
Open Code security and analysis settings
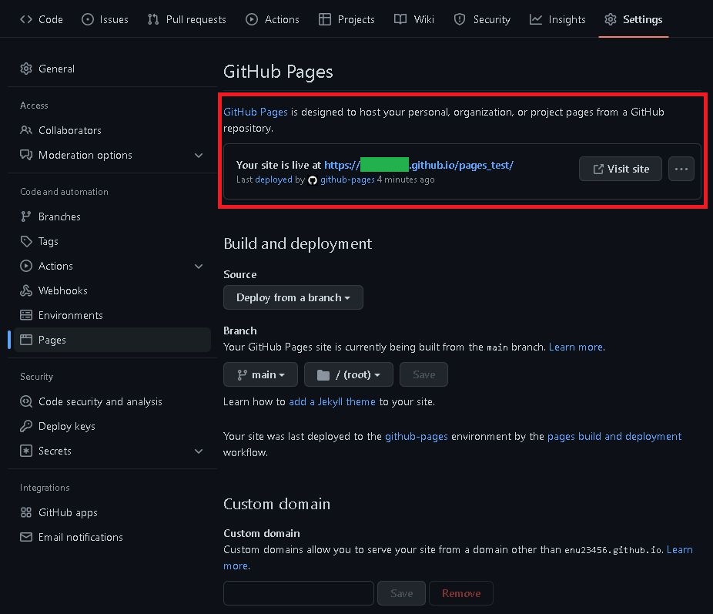(x=112, y=401)
